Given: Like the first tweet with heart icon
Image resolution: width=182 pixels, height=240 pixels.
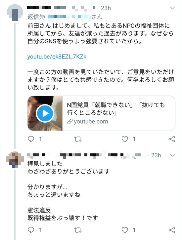Looking at the screenshot, I should click(x=125, y=139).
